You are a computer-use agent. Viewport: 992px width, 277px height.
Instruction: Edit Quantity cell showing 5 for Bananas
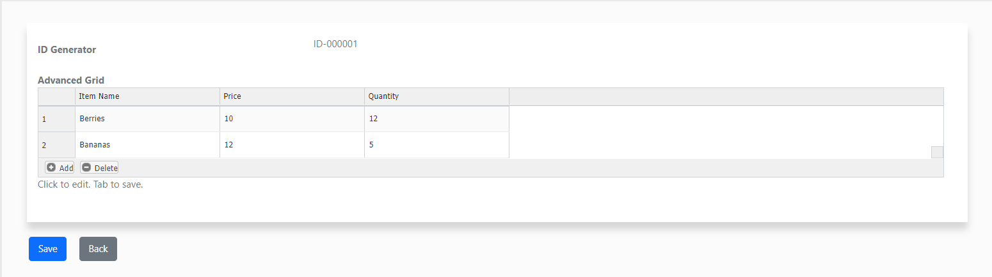(x=436, y=145)
